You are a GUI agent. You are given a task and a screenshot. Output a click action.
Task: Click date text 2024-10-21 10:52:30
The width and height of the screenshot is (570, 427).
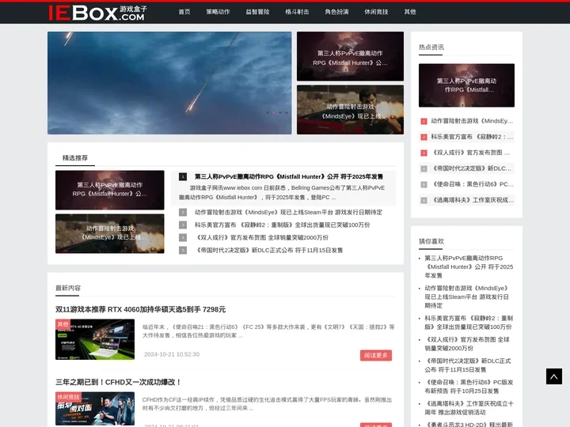tap(172, 354)
